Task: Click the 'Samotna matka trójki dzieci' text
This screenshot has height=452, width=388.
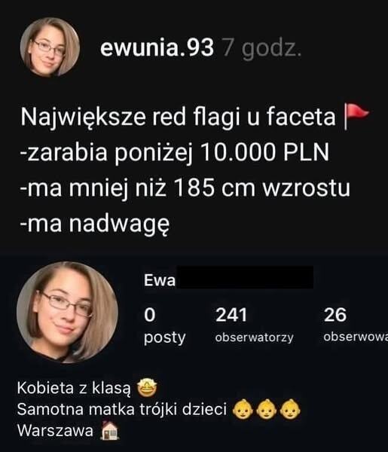Action: [x=121, y=409]
